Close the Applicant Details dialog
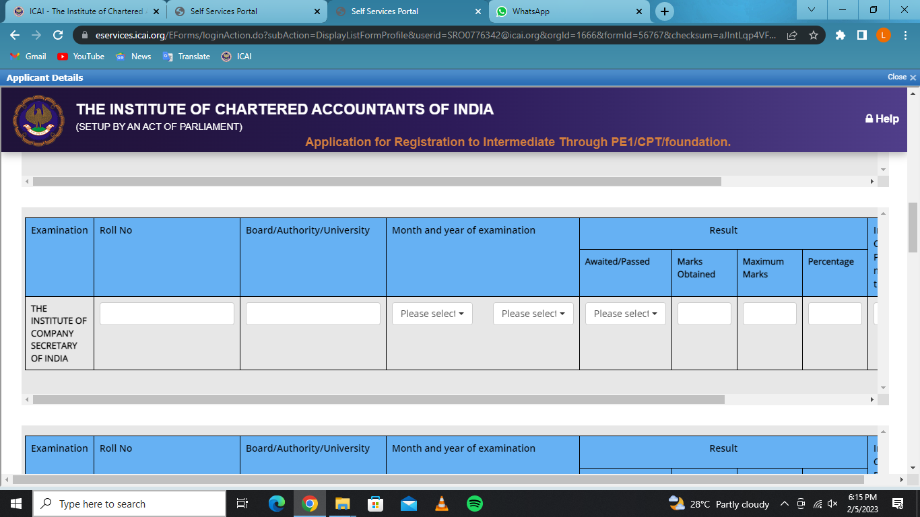The image size is (920, 517). (x=901, y=77)
